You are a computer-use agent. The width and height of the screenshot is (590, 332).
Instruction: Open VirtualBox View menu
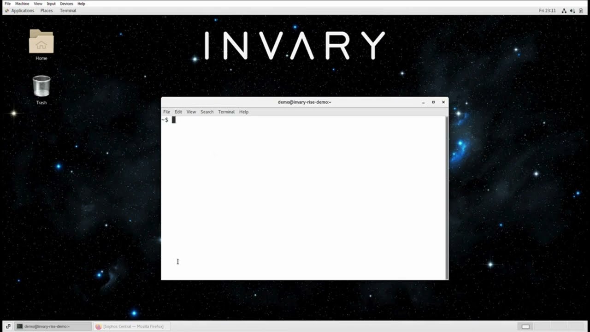coord(38,4)
